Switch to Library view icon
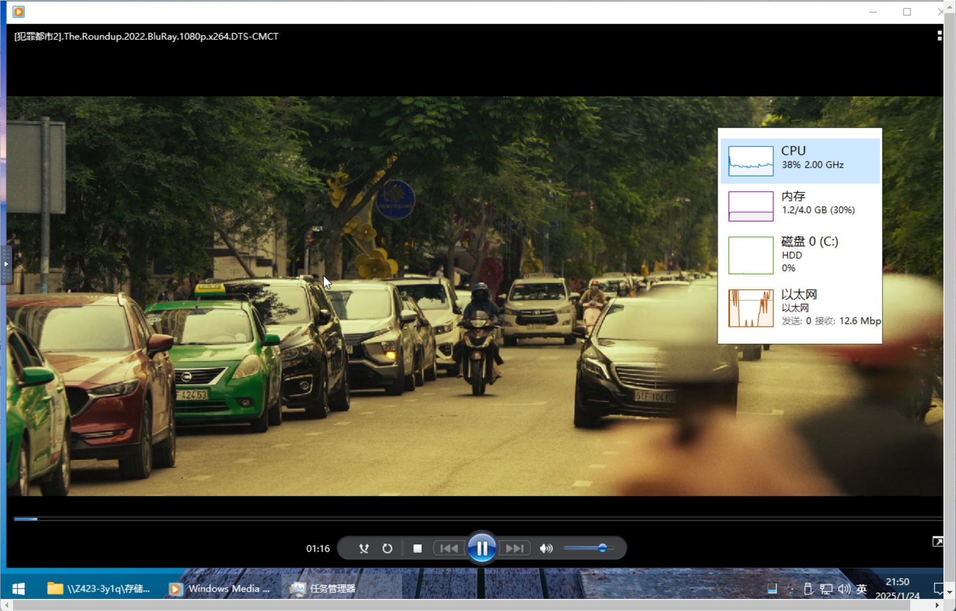 [x=939, y=36]
